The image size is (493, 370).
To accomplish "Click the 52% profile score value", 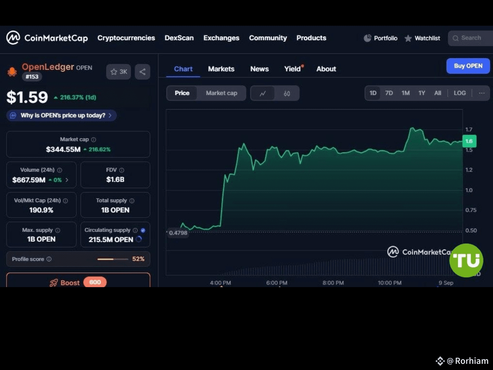I will coord(138,259).
